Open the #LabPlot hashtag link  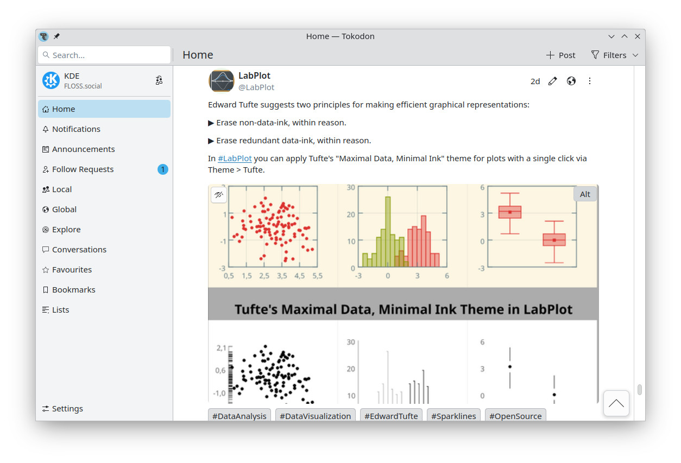coord(235,158)
